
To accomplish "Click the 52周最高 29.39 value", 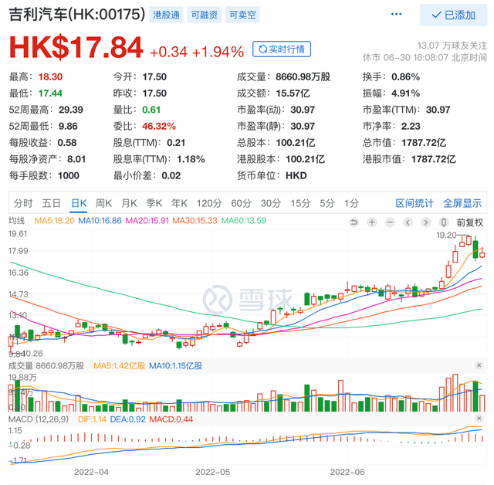I will pos(70,110).
